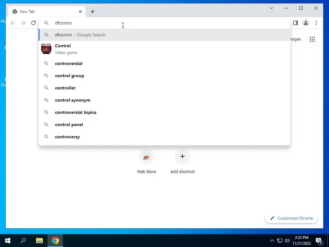
Task: Go back using the back arrow
Action: (x=13, y=23)
